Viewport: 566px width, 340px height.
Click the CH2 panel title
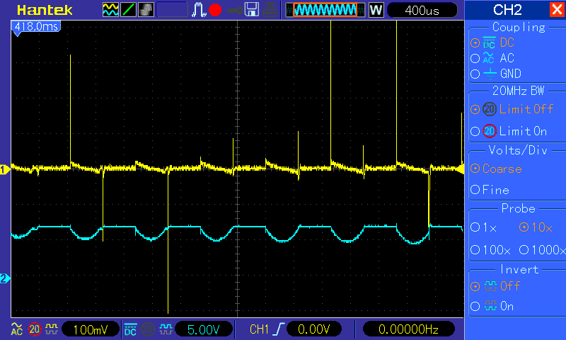click(x=507, y=10)
